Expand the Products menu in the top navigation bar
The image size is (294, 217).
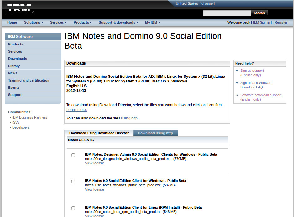click(x=83, y=22)
